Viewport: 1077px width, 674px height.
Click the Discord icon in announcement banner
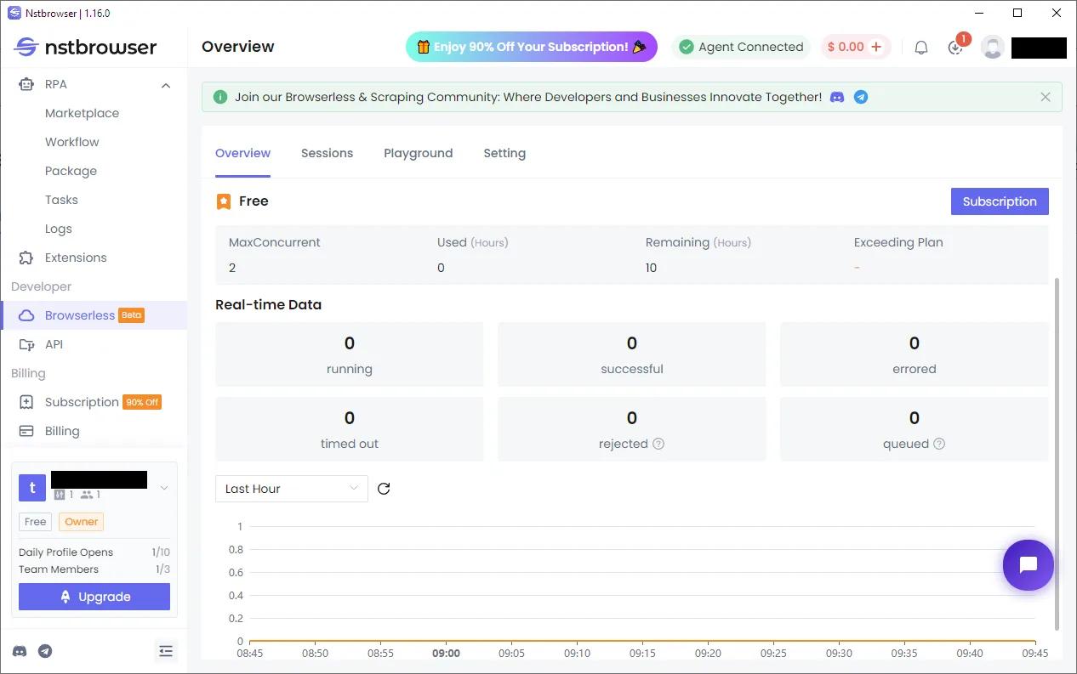837,97
